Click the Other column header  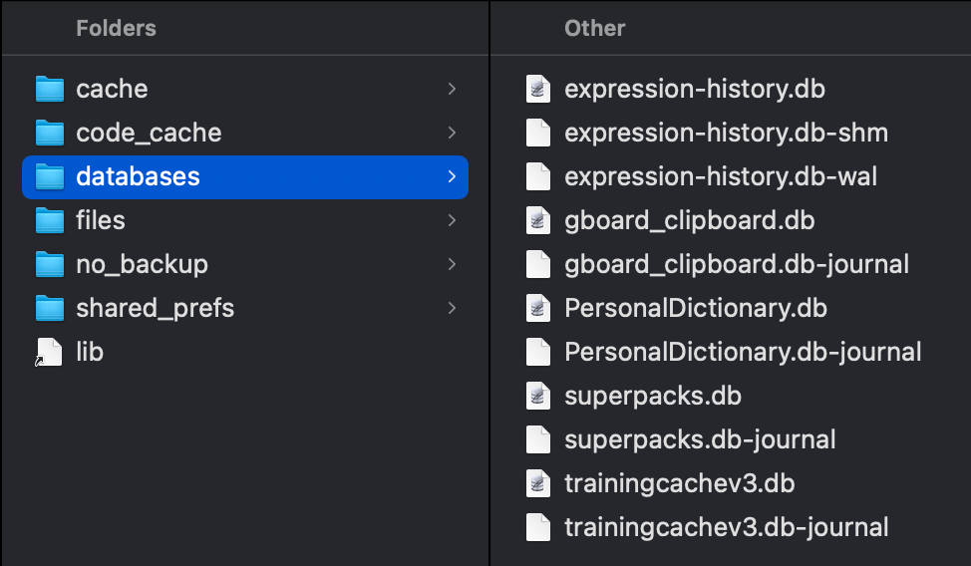(x=594, y=28)
